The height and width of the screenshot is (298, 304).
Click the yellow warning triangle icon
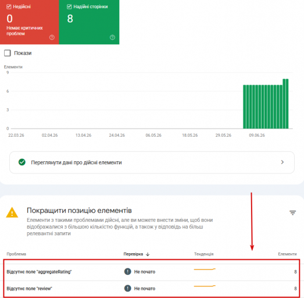(x=12, y=212)
